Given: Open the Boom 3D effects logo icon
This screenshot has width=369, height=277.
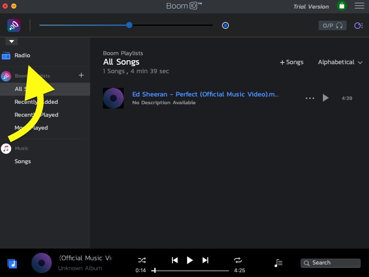Looking at the screenshot, I should click(13, 25).
